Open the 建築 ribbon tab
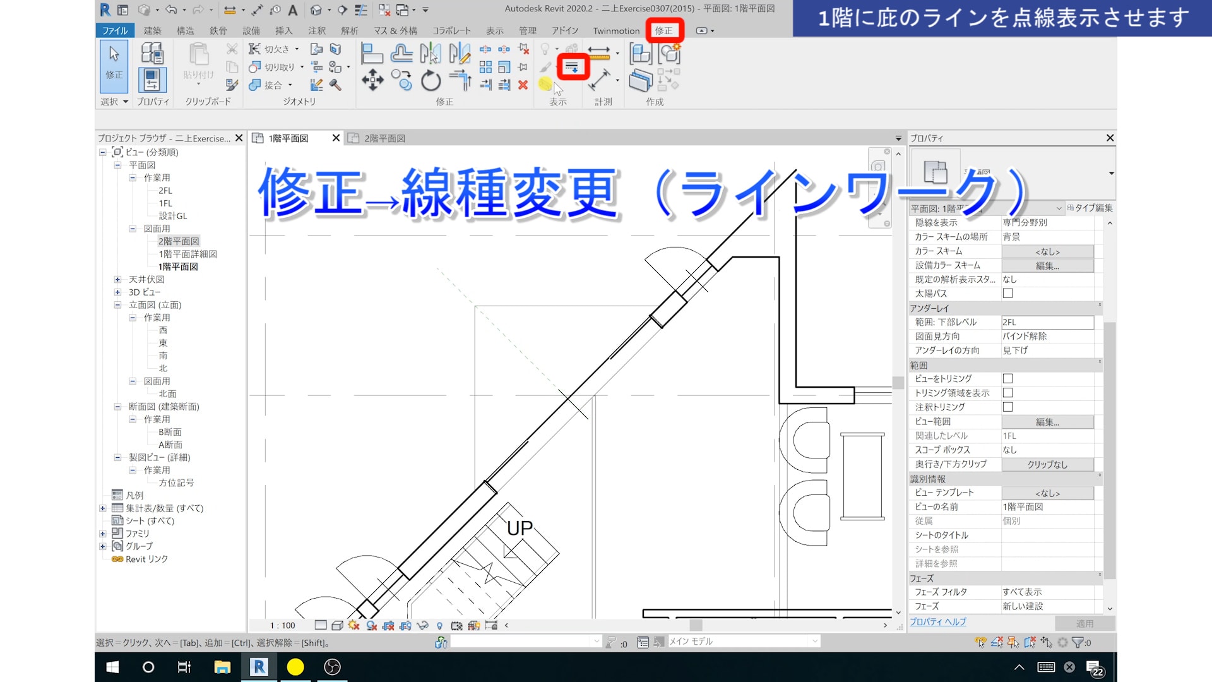 click(x=152, y=30)
